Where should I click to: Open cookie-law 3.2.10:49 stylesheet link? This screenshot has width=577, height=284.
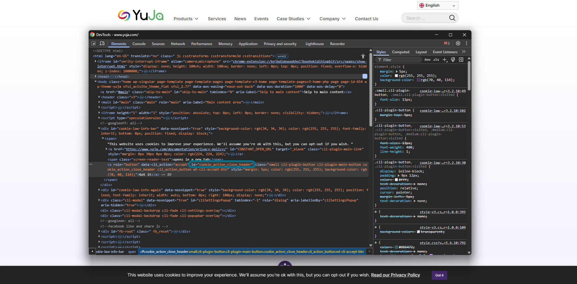[443, 91]
